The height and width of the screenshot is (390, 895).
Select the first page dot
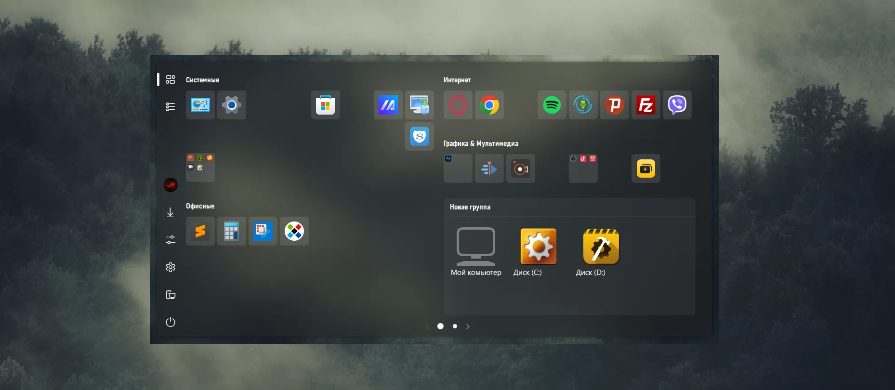440,326
